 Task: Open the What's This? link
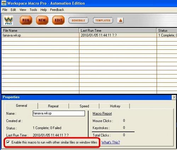(110, 142)
